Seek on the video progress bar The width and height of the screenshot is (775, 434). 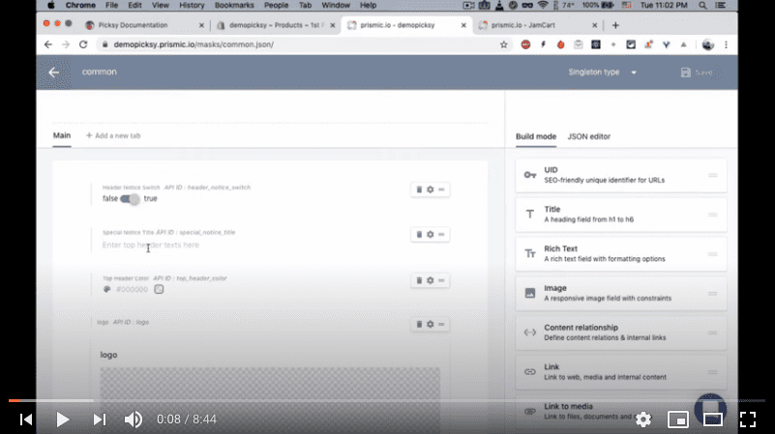point(386,400)
